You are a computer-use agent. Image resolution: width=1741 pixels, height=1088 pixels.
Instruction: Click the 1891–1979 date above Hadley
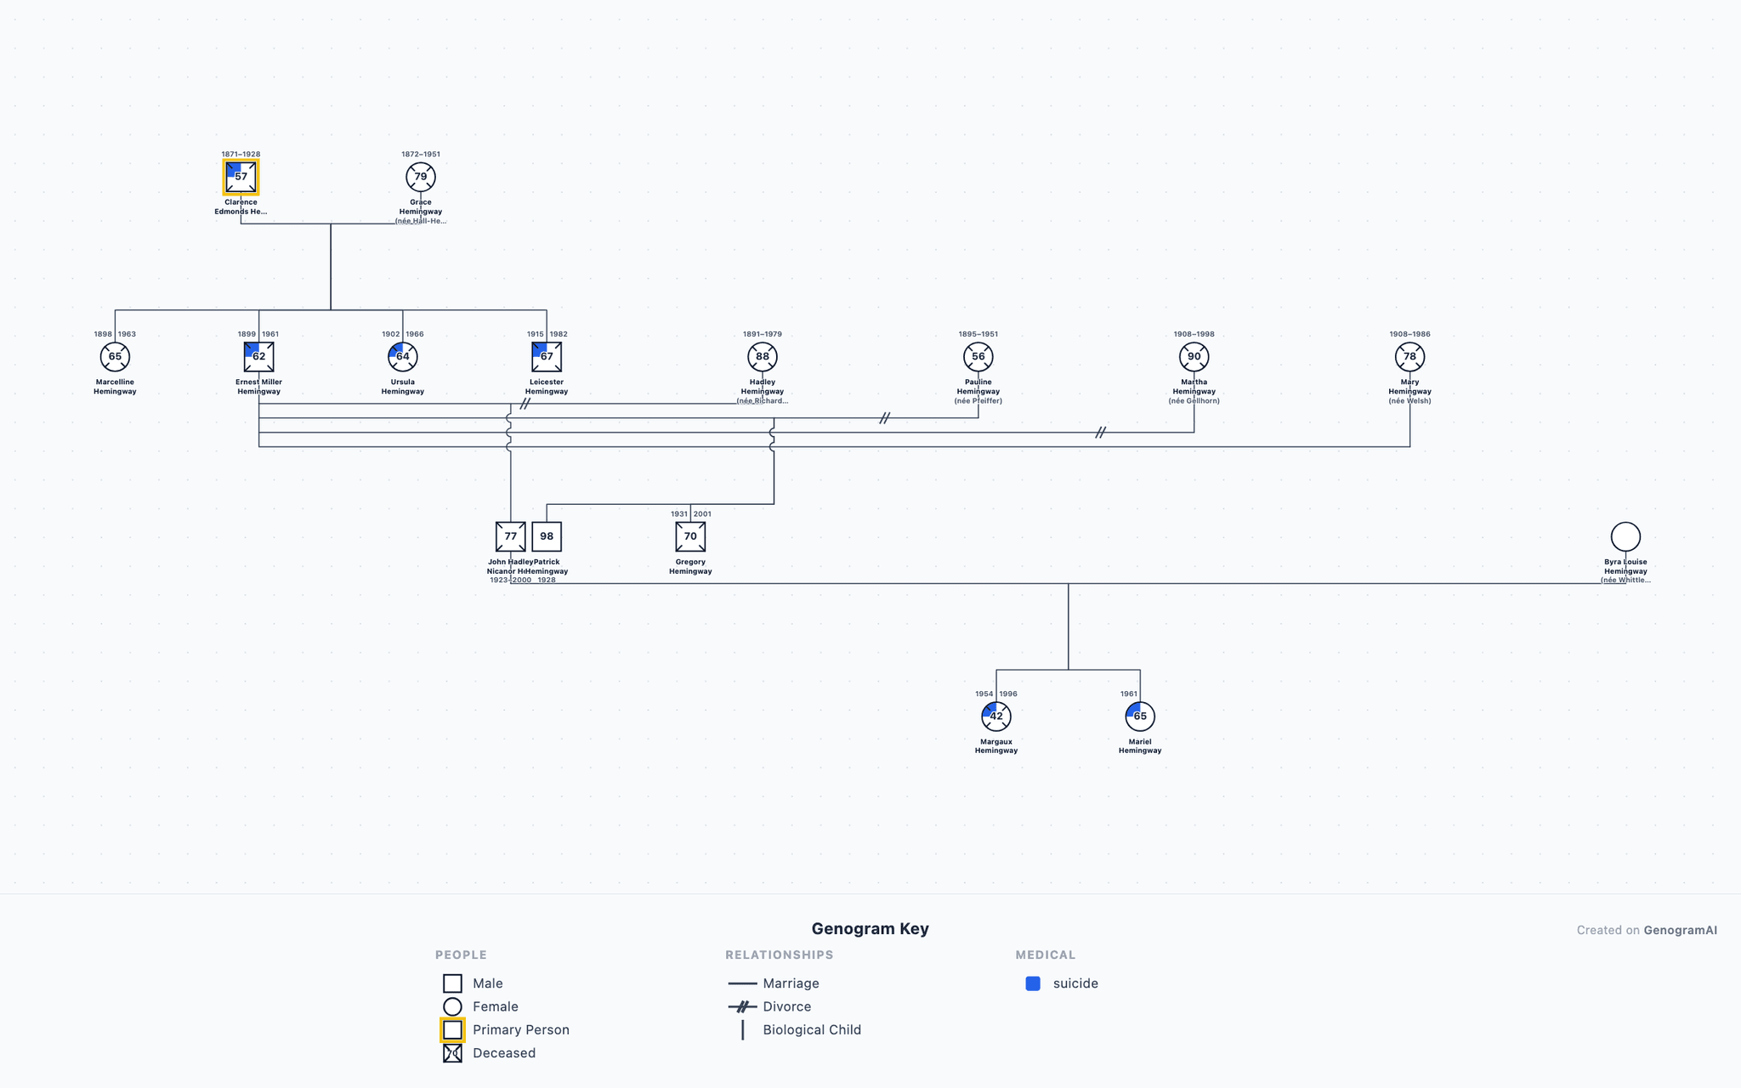click(x=763, y=334)
